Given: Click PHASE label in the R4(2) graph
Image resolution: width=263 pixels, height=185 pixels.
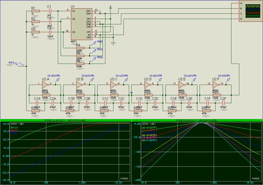Looking at the screenshot, I should (x=124, y=178).
